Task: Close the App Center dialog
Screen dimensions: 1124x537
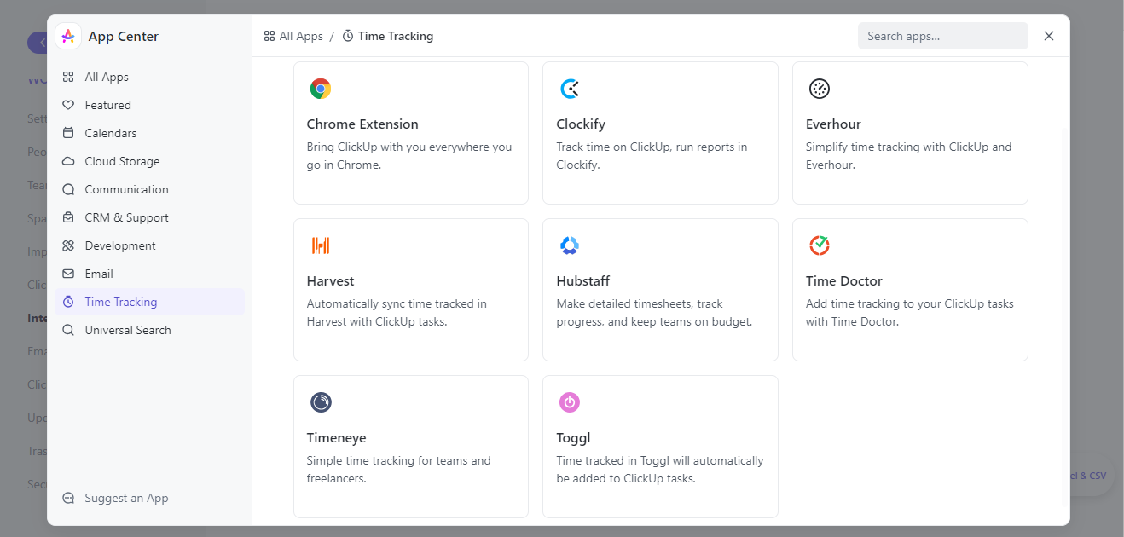Action: coord(1049,36)
